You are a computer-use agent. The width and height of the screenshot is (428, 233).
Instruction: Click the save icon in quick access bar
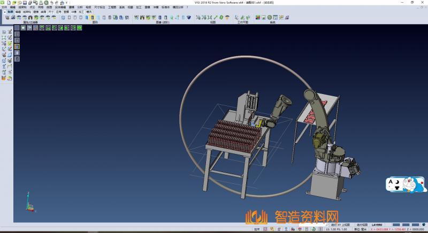[x=25, y=3]
